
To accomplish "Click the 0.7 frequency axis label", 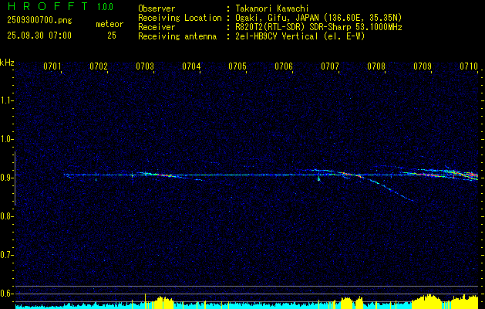I will pyautogui.click(x=7, y=254).
